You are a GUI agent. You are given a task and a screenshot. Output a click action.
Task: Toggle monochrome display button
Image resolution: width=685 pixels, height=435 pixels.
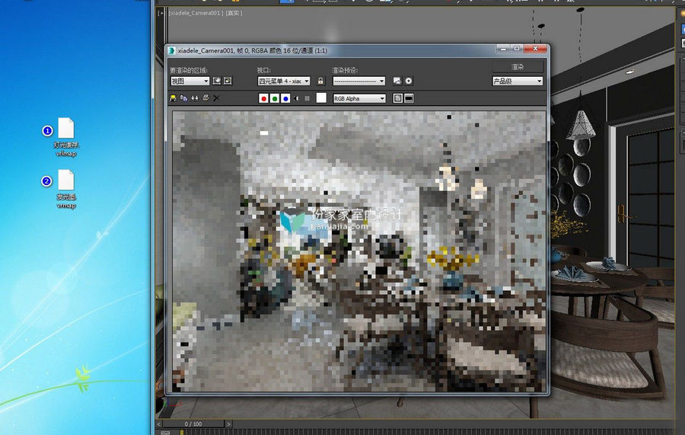(307, 98)
